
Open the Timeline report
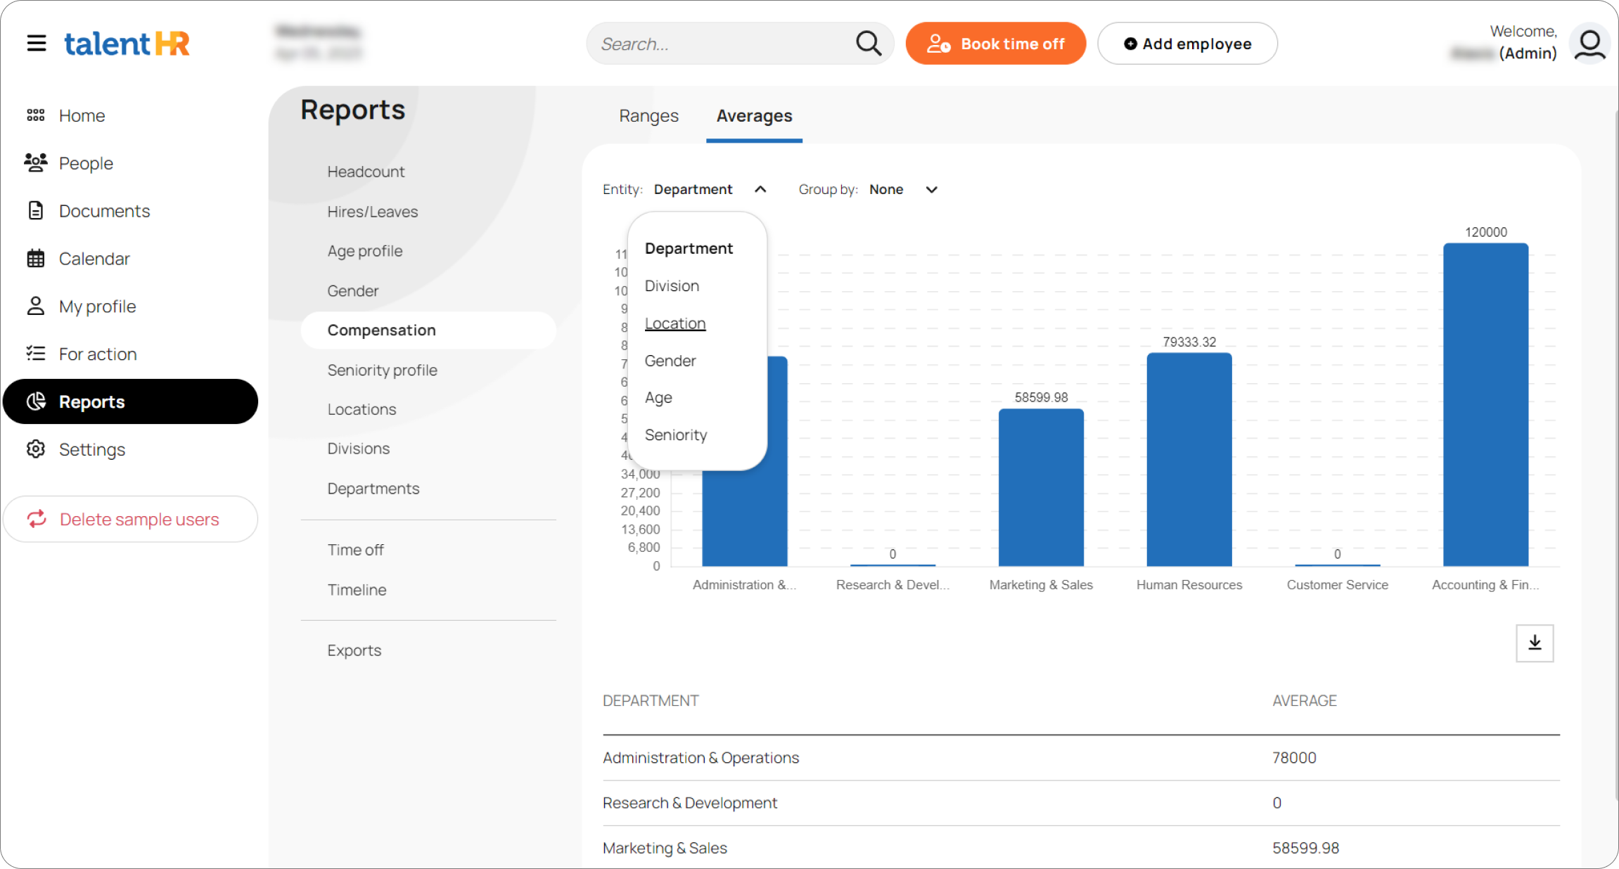(357, 590)
